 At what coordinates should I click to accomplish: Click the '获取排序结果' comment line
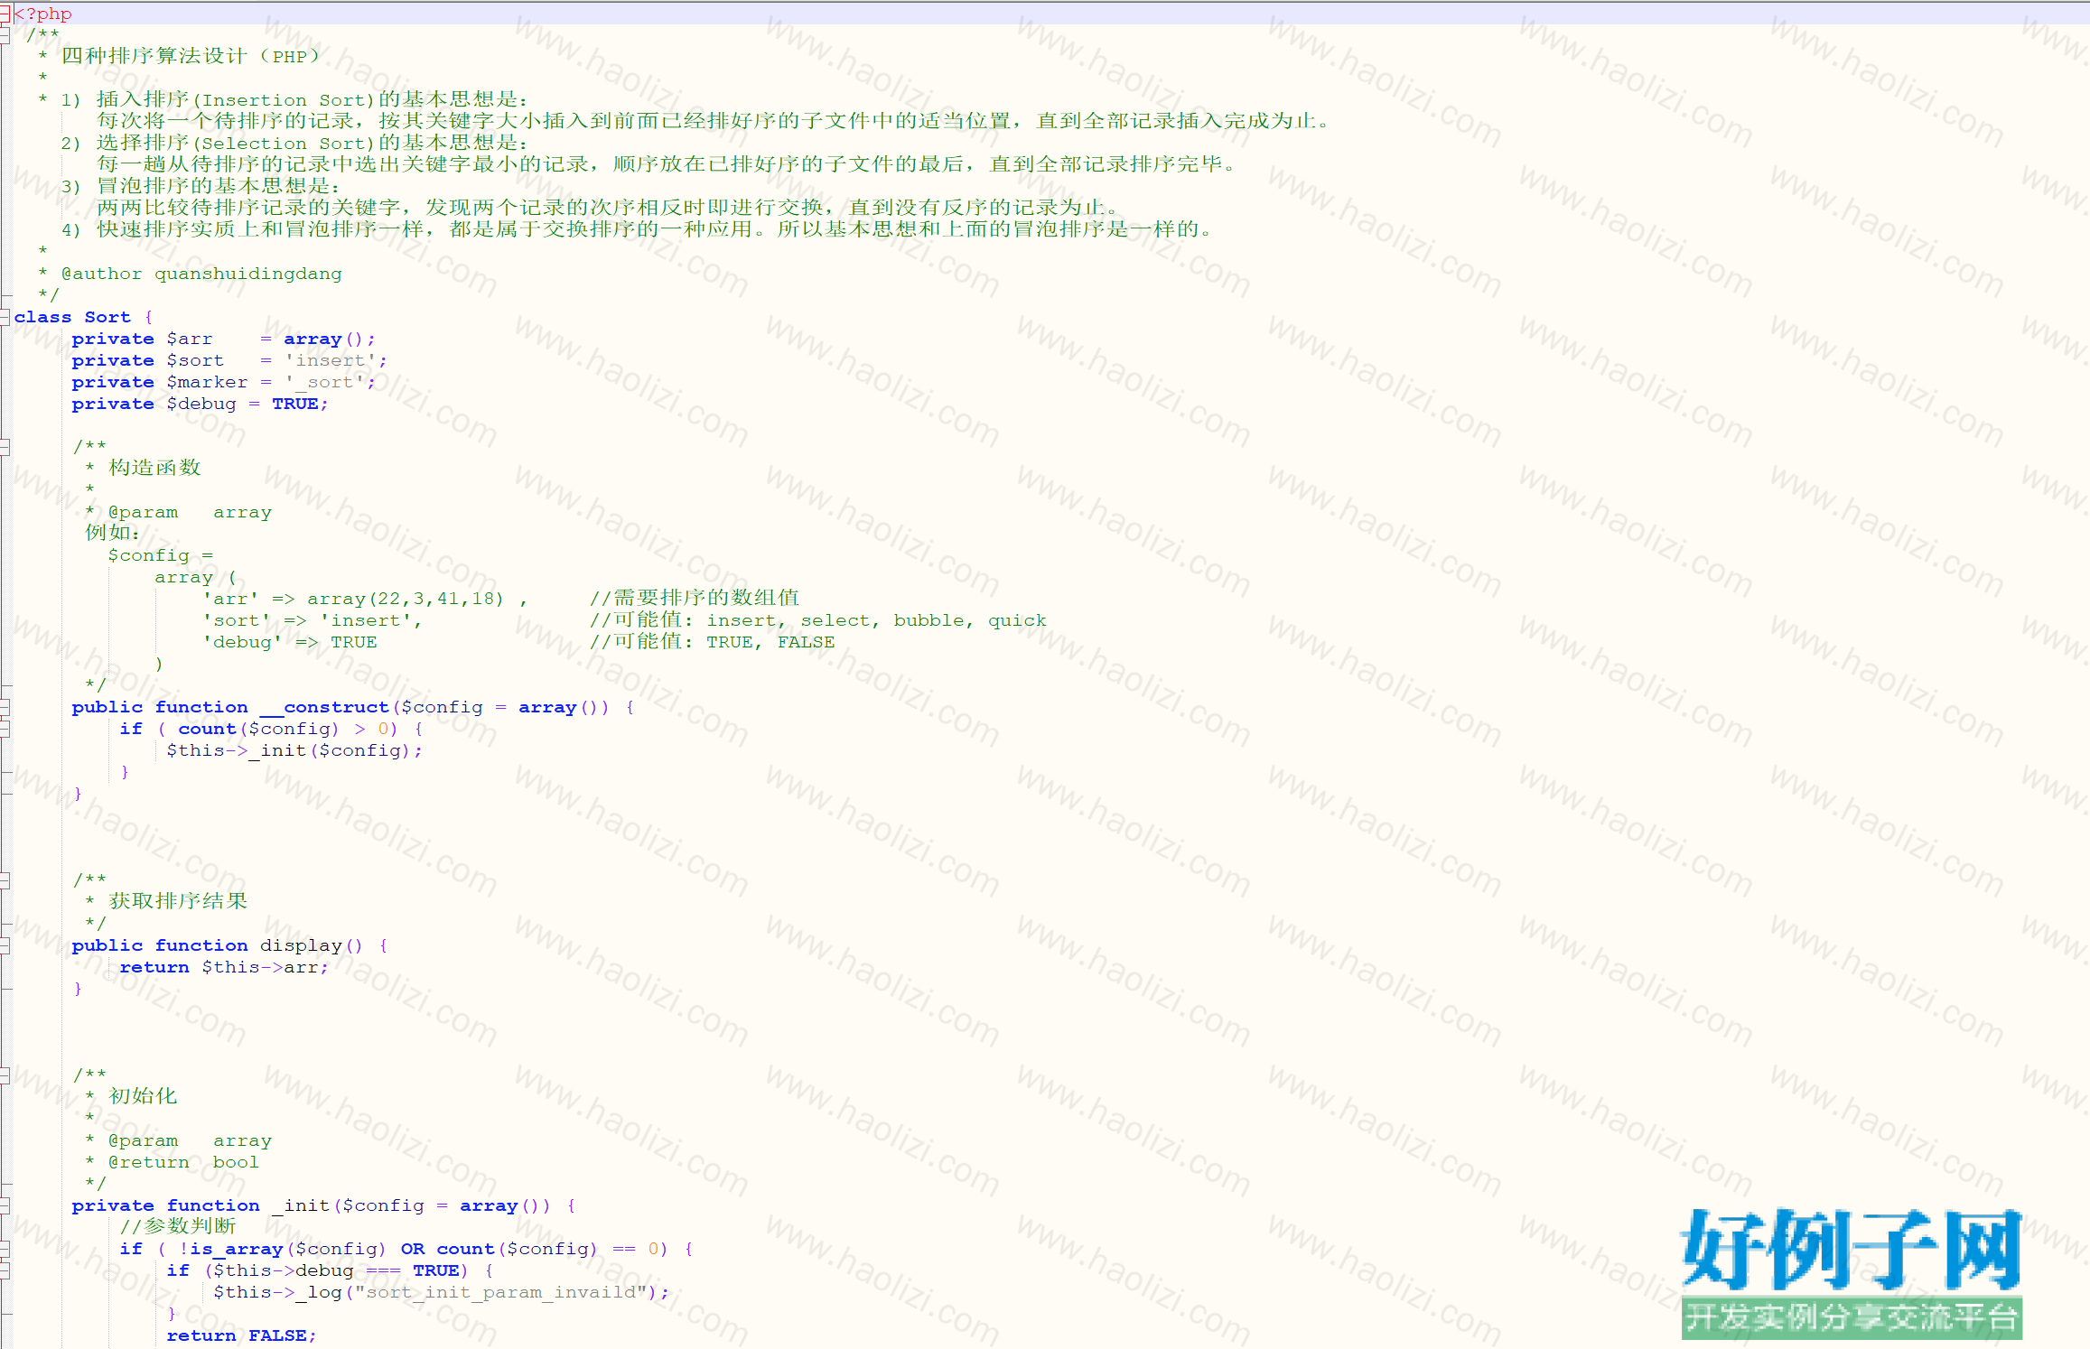pyautogui.click(x=178, y=901)
